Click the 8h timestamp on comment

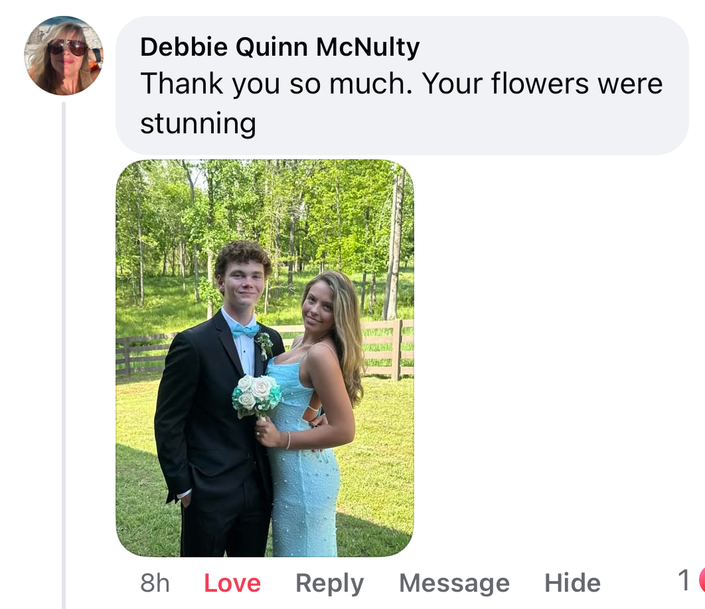pyautogui.click(x=155, y=583)
